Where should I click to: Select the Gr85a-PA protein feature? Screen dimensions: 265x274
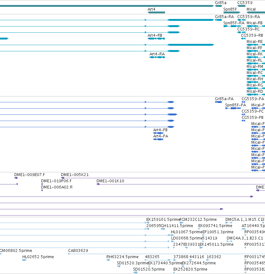218,102
